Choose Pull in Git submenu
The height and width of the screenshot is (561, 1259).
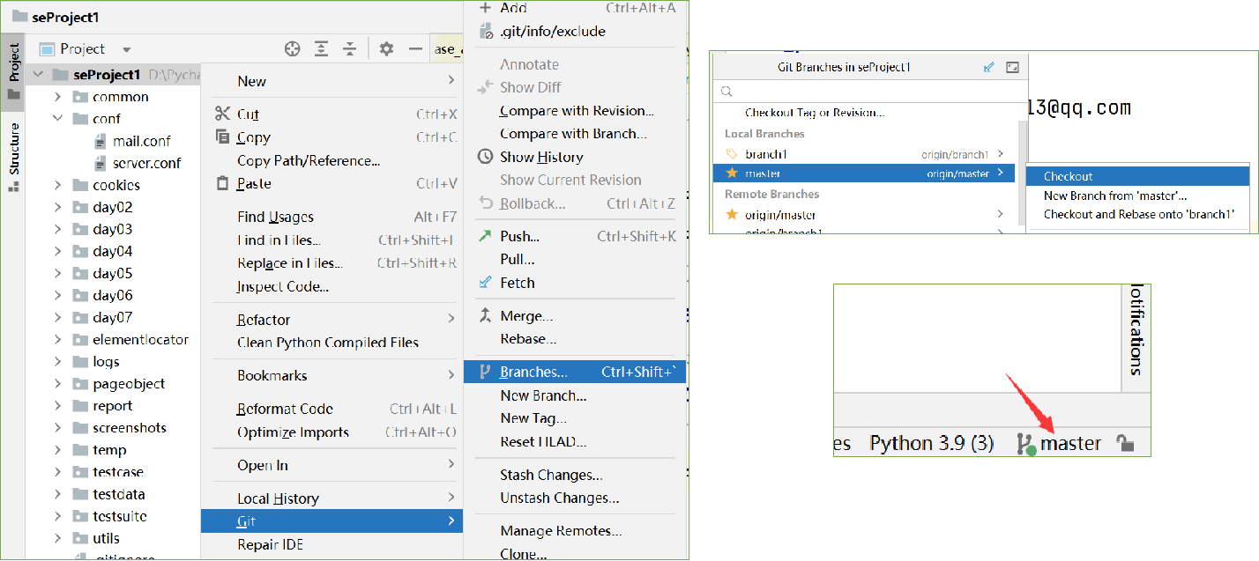point(575,259)
